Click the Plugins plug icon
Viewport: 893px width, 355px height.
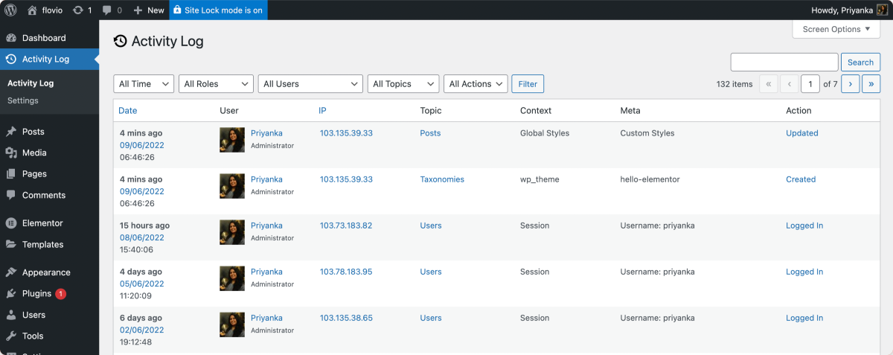11,294
